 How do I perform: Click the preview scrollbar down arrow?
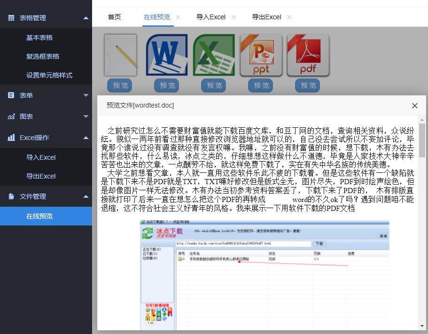click(421, 326)
